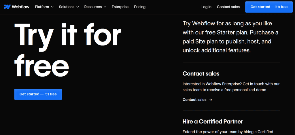Click the Webflow logo icon
Viewport: 295px width, 135px height.
(x=7, y=7)
